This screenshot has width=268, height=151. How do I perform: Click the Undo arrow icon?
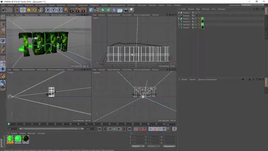[x=5, y=10]
